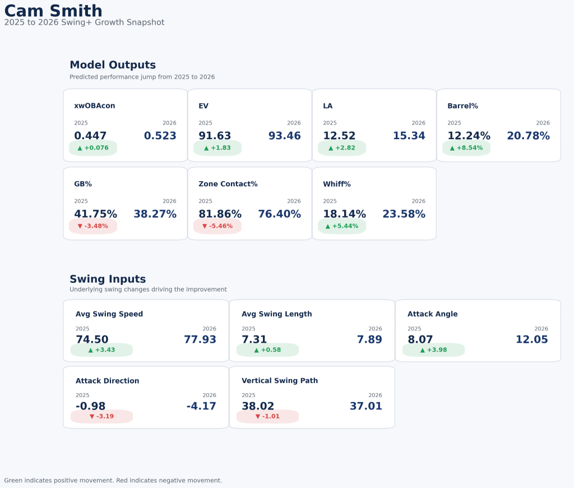Image resolution: width=574 pixels, height=488 pixels.
Task: Select the Model Outputs section heading
Action: click(x=113, y=65)
